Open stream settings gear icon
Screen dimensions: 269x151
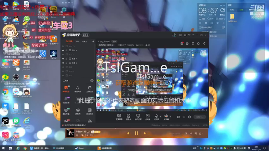coord(189,117)
